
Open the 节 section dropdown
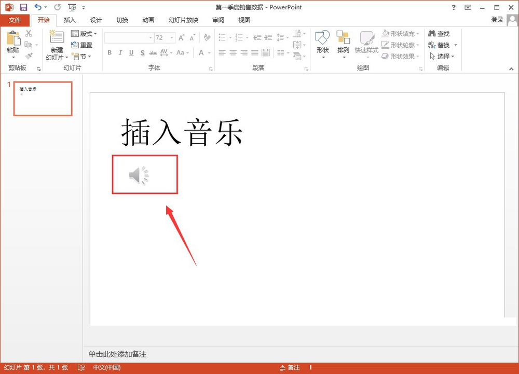click(81, 57)
